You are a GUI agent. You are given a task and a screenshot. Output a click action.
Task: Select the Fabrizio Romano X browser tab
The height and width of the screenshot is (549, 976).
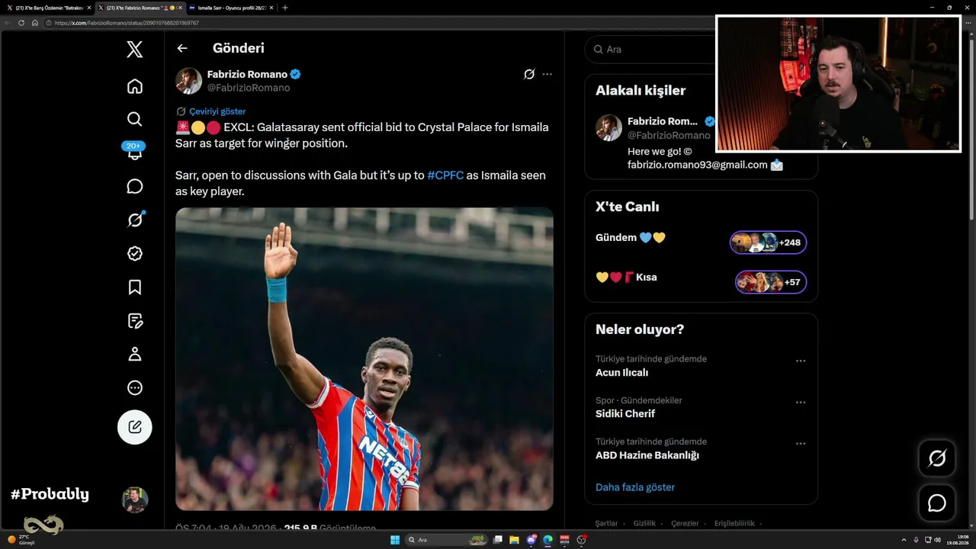[140, 8]
